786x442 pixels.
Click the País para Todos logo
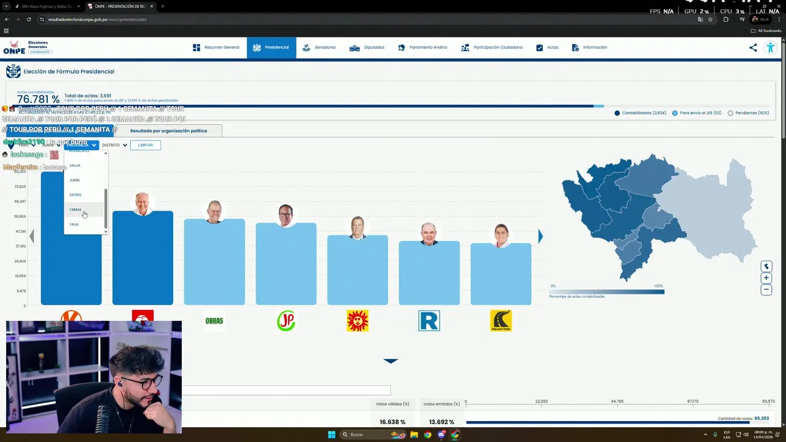[x=500, y=320]
